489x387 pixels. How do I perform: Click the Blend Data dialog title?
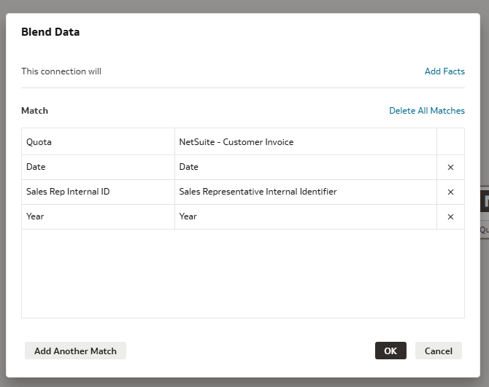pos(50,32)
